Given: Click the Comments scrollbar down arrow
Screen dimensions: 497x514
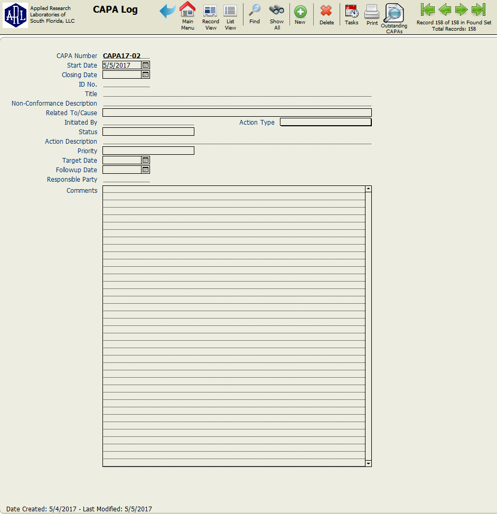Looking at the screenshot, I should (x=369, y=463).
